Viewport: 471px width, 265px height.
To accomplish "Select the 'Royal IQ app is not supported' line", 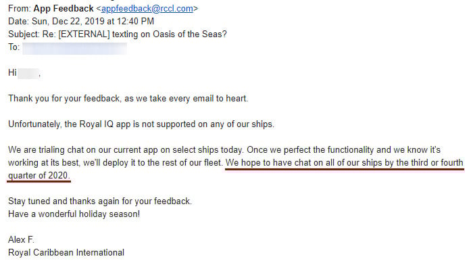I will click(141, 124).
